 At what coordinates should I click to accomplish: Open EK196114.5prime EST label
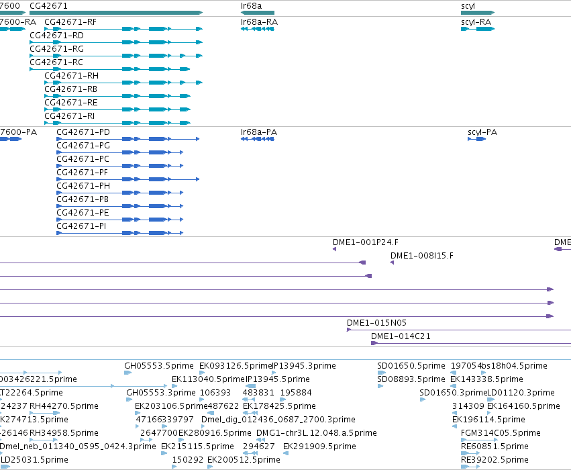tap(488, 420)
